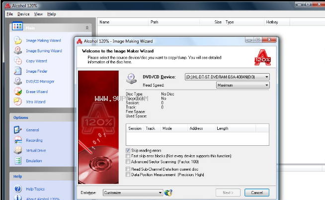This screenshot has height=200, width=325.
Task: Click the Next button in wizard
Action: pos(228,193)
